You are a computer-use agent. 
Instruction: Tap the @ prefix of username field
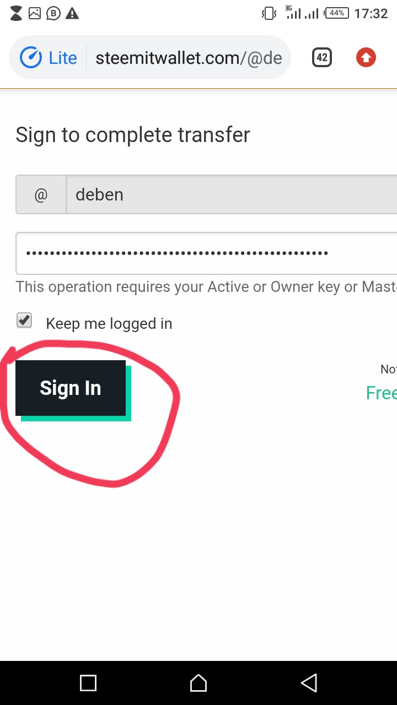[x=41, y=194]
